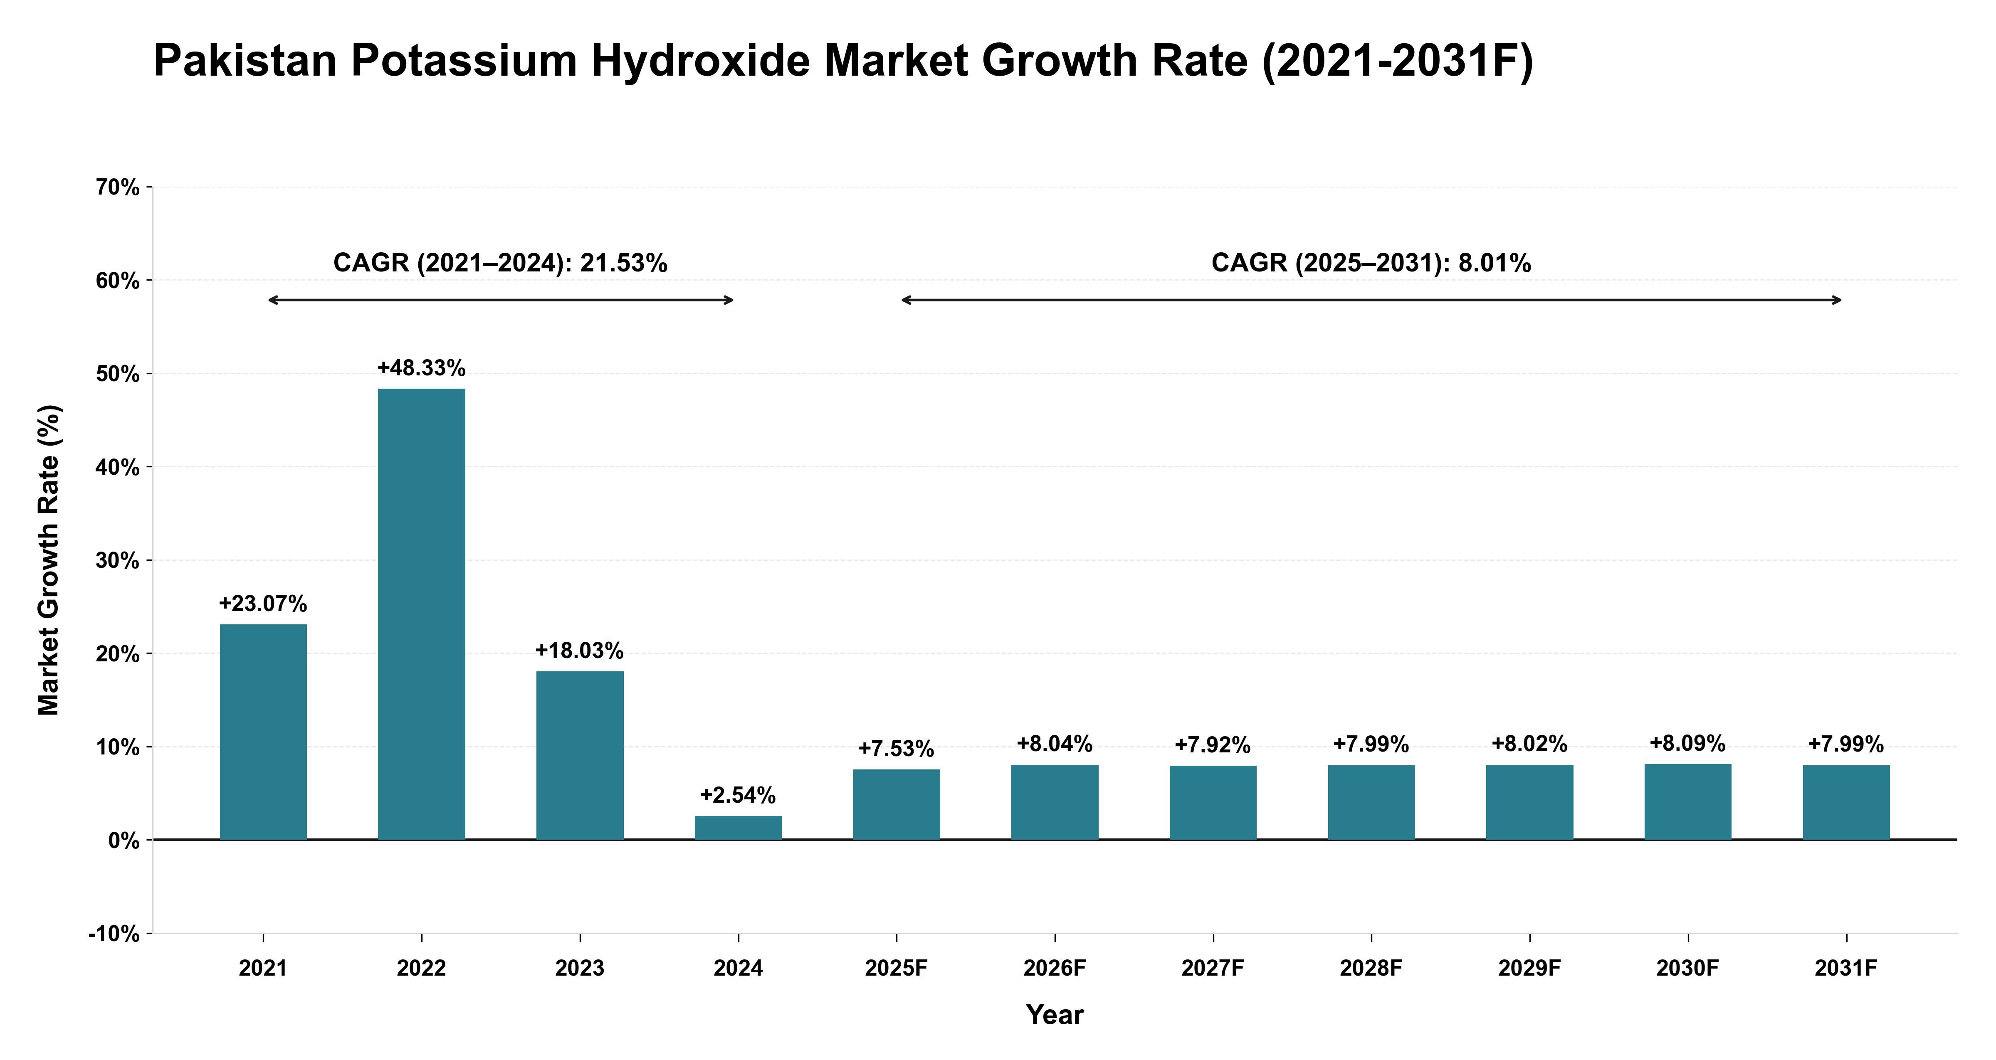Screen dimensions: 1996x1060
Task: Click the '2025F' x-axis label
Action: point(897,969)
